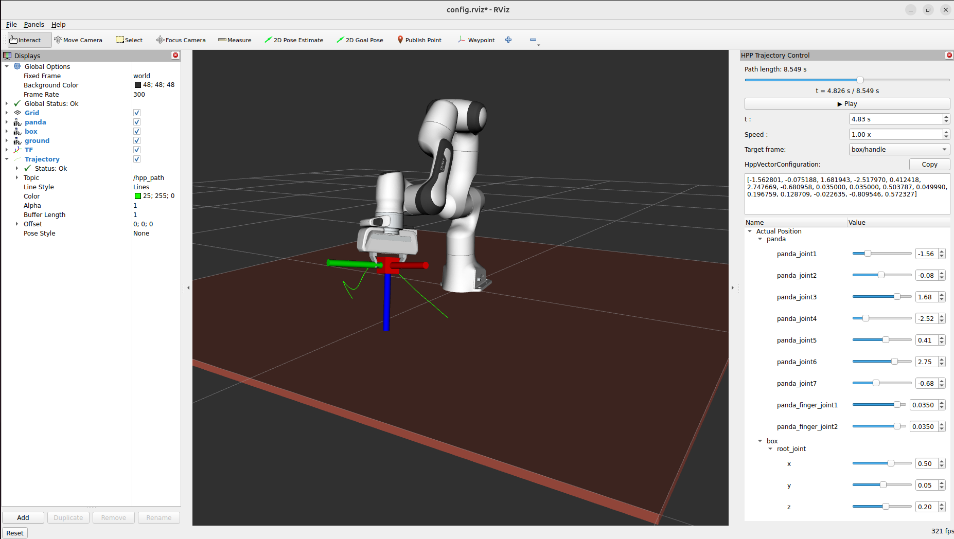Viewport: 954px width, 539px height.
Task: Open the Target frame box/handle dropdown
Action: [x=899, y=150]
